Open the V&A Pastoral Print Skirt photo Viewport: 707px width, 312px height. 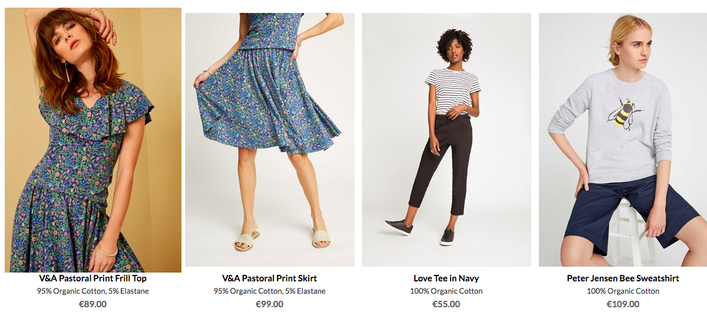[x=270, y=140]
